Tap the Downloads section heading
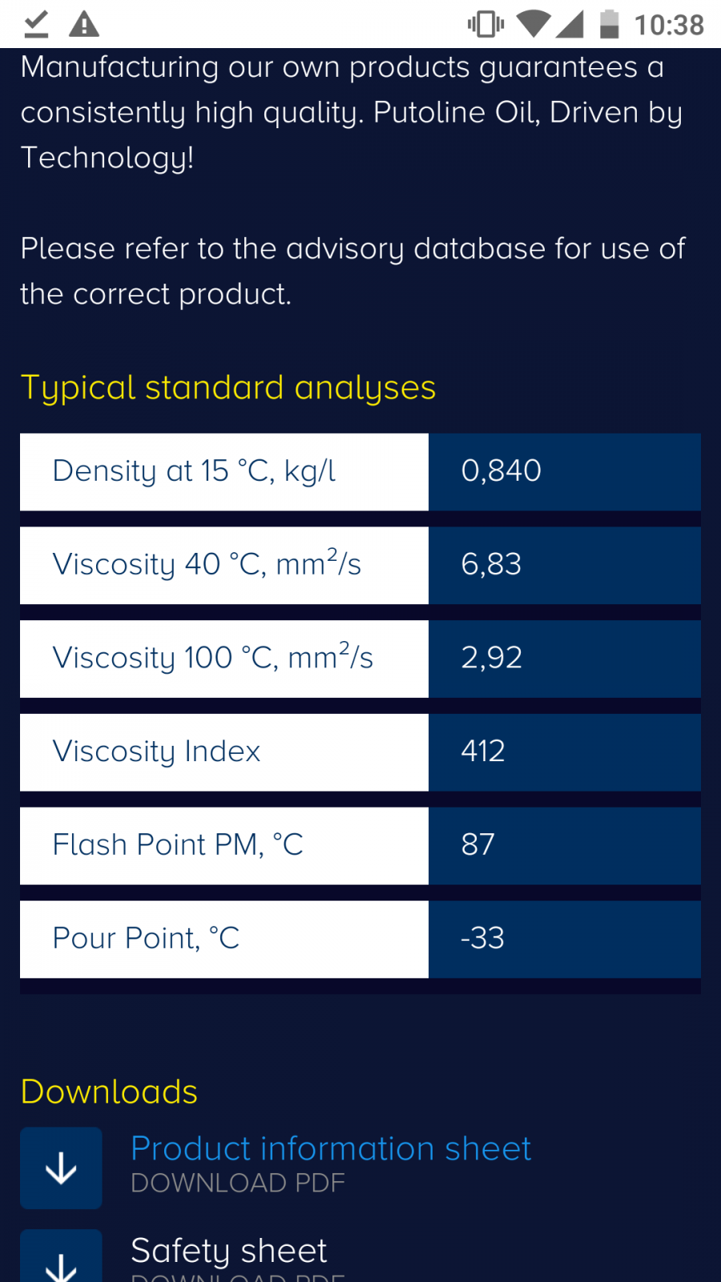Viewport: 721px width, 1282px height. (109, 1091)
